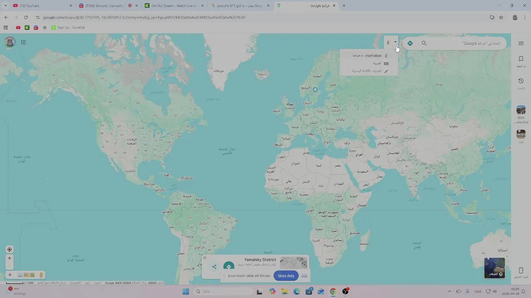Click share icon on Yamalsky District card

214,267
